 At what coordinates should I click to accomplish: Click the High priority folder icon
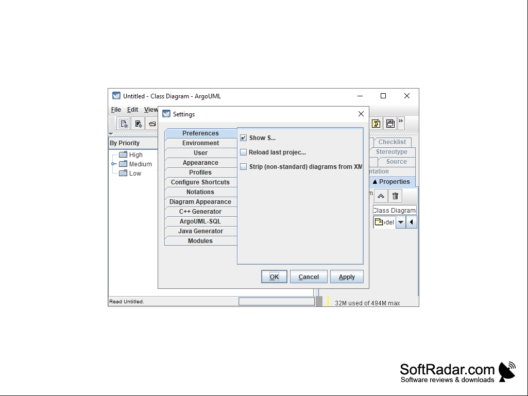[x=123, y=154]
